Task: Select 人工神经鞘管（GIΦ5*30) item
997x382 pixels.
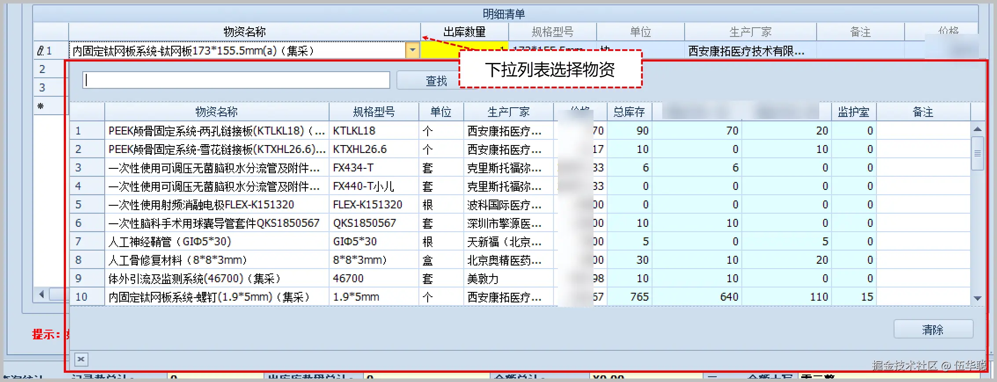Action: (x=216, y=241)
